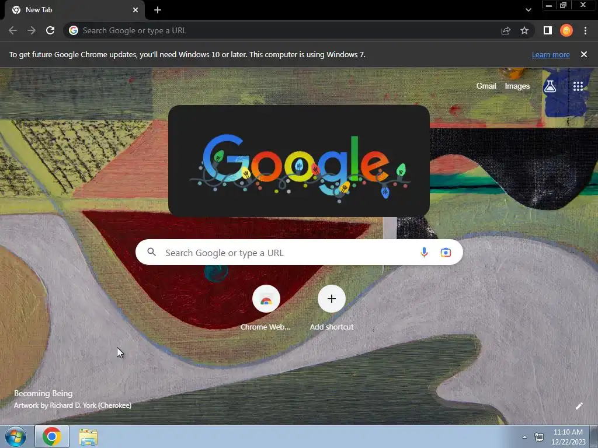Click the browser forward arrow
The width and height of the screenshot is (598, 448).
[x=32, y=30]
